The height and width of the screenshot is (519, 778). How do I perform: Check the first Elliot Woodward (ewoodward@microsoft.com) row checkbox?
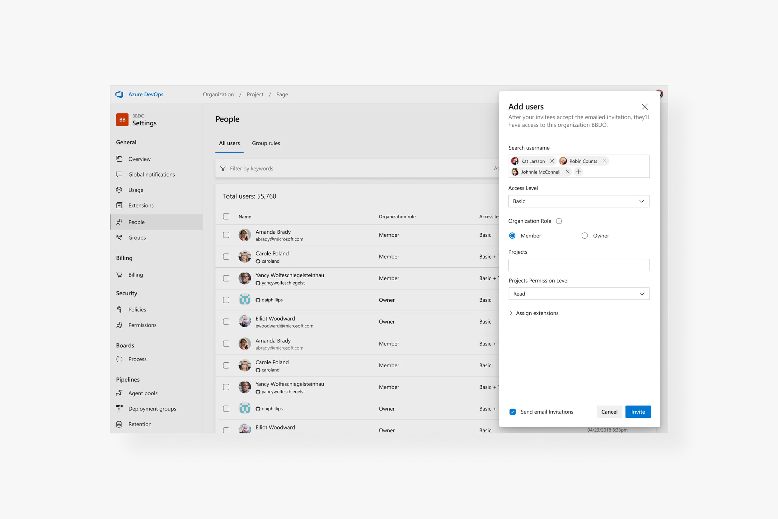point(226,322)
